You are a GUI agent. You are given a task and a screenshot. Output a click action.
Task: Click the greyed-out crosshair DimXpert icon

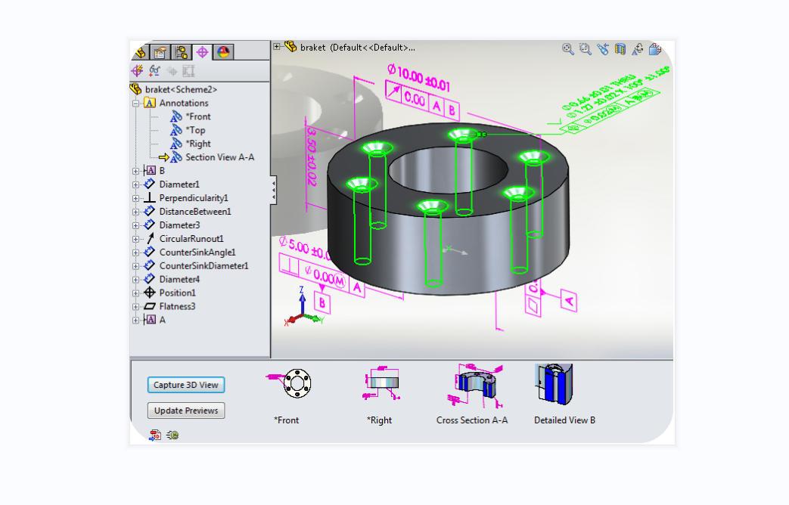172,71
